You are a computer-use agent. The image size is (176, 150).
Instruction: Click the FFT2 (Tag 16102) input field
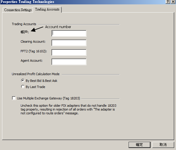69,52
